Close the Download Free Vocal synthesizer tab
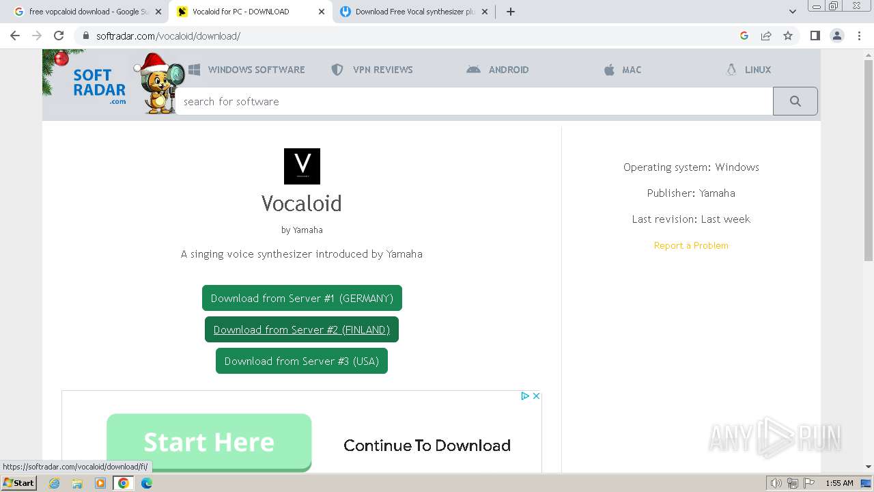The width and height of the screenshot is (874, 492). tap(485, 12)
